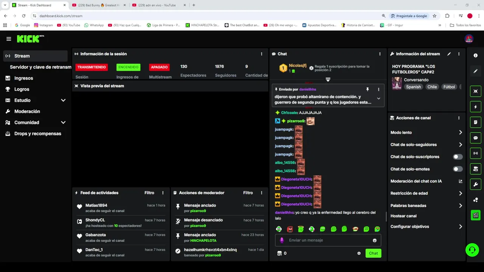Open the hamburger menu beside the Kick logo

tap(9, 39)
